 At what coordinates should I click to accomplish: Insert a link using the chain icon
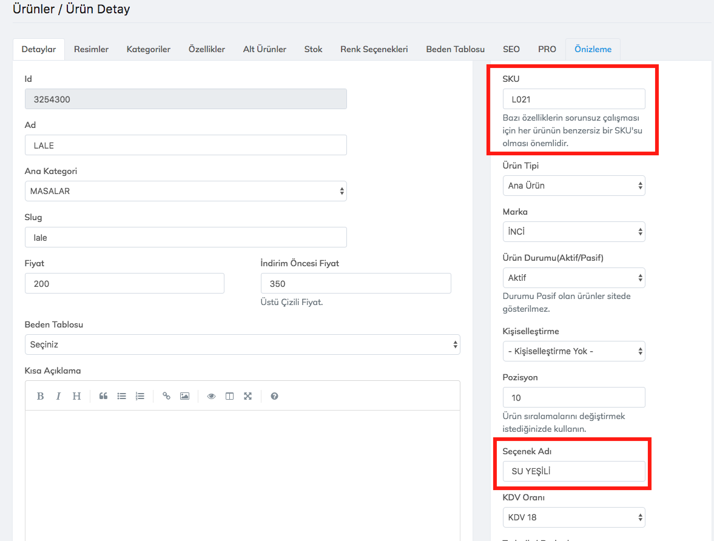pyautogui.click(x=166, y=396)
